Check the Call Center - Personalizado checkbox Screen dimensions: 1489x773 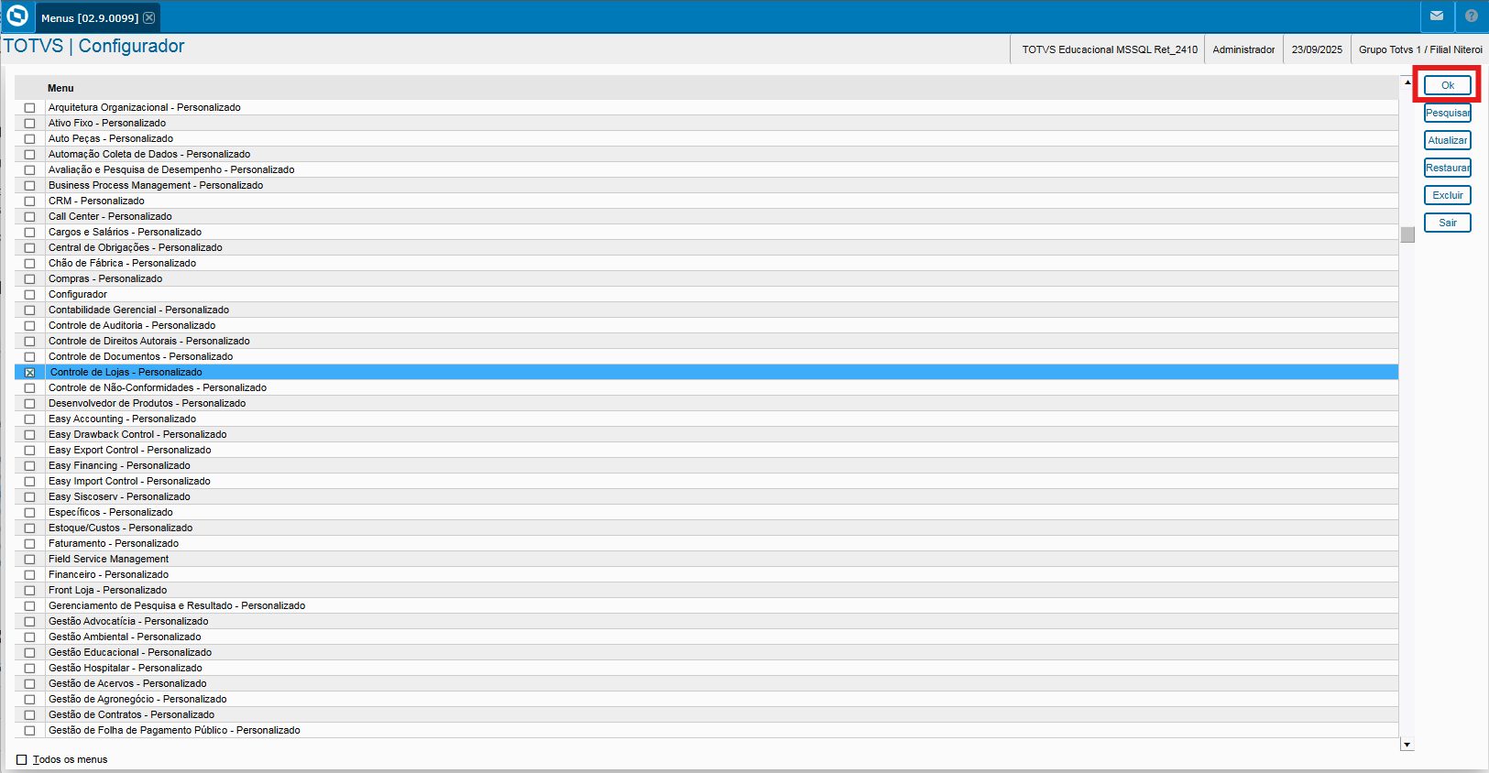tap(29, 217)
